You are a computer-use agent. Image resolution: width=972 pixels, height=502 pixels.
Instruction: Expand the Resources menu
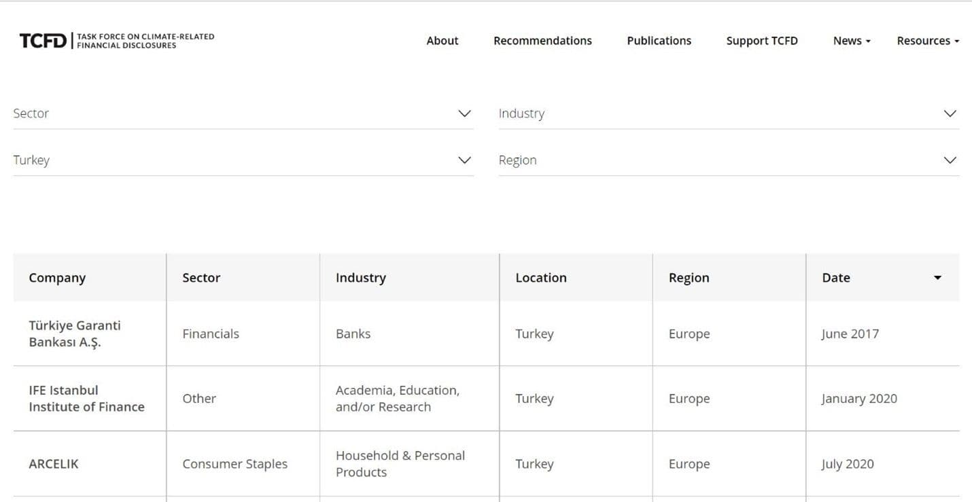click(927, 41)
